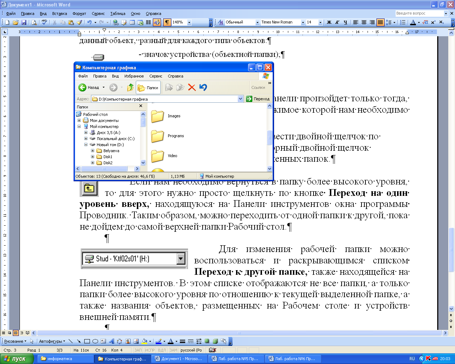Save the document with the floppy disk icon
Image resolution: width=455 pixels, height=364 pixels.
24,22
